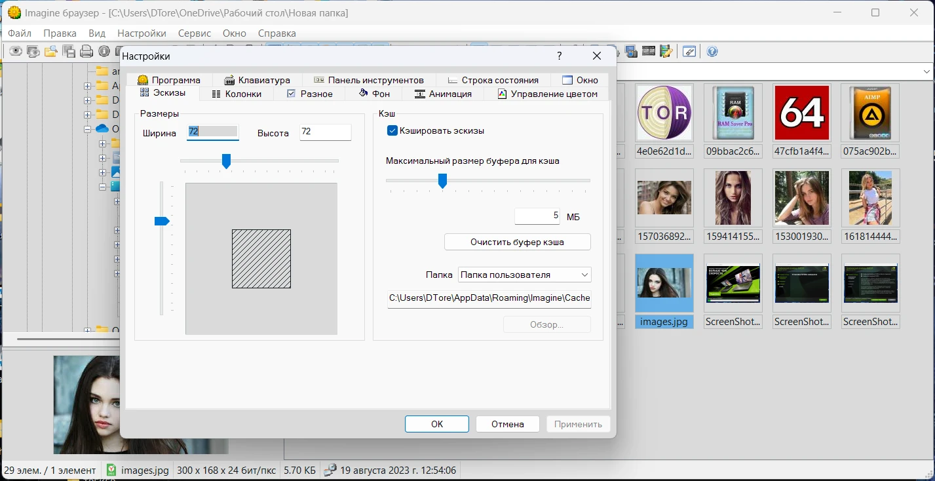The image size is (935, 481).
Task: Click the film strip toolbar icon
Action: (649, 52)
